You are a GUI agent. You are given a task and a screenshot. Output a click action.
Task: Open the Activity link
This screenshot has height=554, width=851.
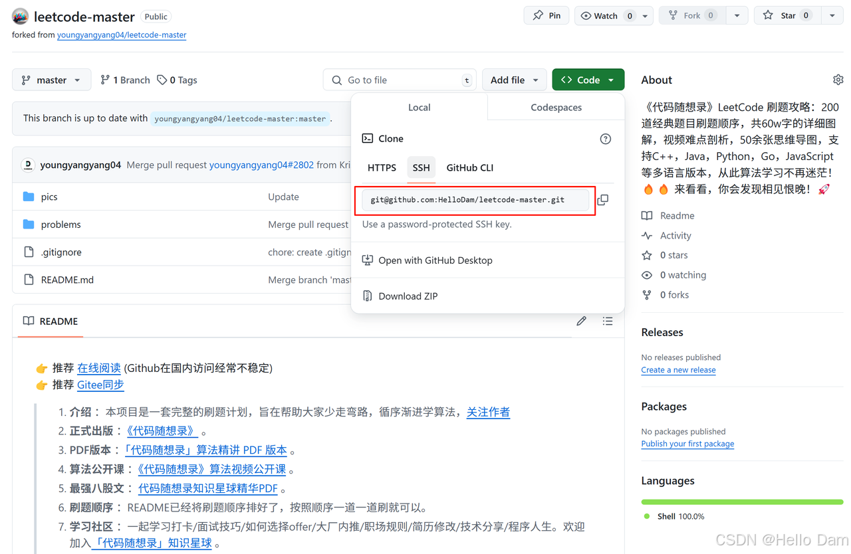675,236
